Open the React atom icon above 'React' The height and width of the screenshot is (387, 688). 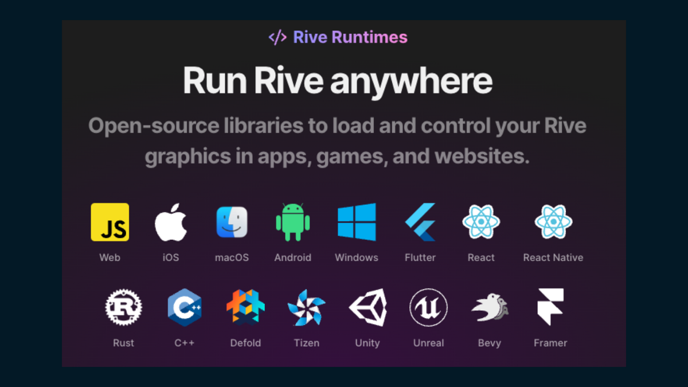pos(481,222)
